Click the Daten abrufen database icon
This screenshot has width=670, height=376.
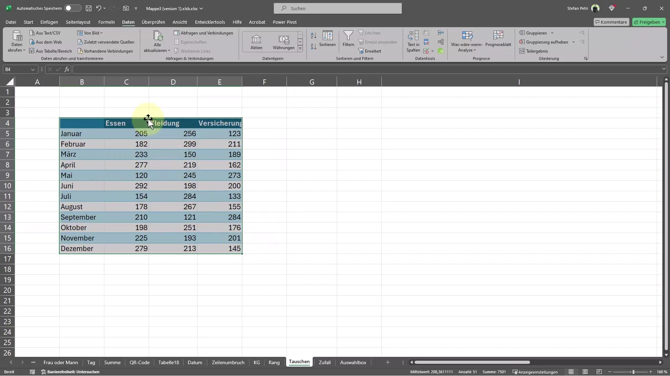click(x=17, y=36)
